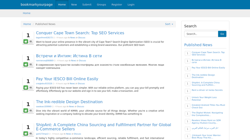Open the Published News sidebar heading link
250x140 pixels.
198,45
